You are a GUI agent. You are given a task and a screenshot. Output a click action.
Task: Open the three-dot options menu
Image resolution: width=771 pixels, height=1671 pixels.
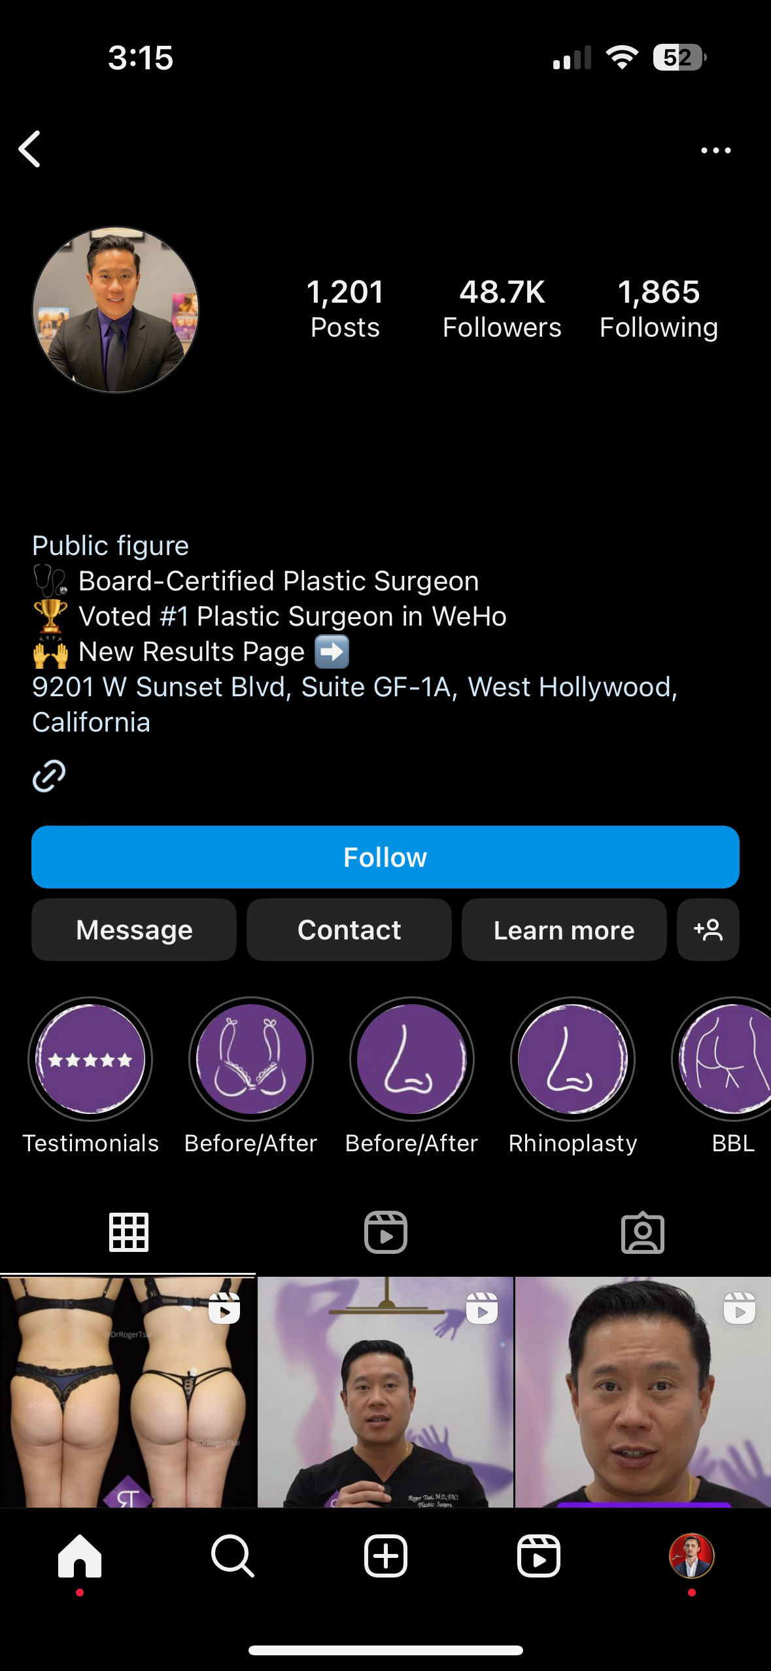[715, 150]
